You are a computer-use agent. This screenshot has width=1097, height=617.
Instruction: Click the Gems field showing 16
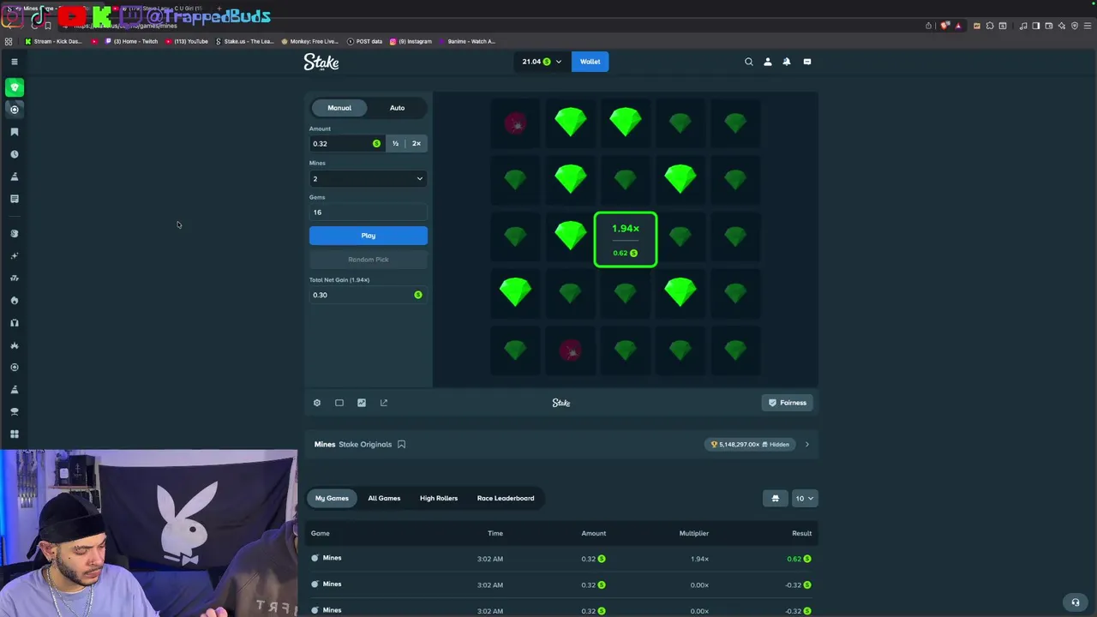pyautogui.click(x=369, y=213)
